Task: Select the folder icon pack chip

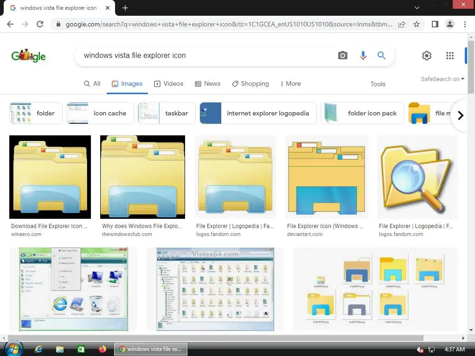Action: pos(362,113)
